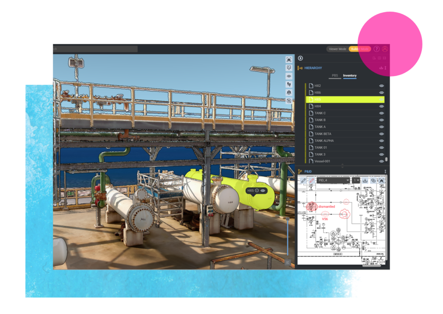The image size is (443, 314).
Task: Open the PID_4 document dropdown
Action: pos(333,180)
